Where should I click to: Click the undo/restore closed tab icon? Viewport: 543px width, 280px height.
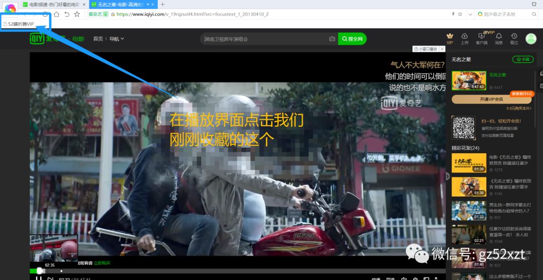67,14
